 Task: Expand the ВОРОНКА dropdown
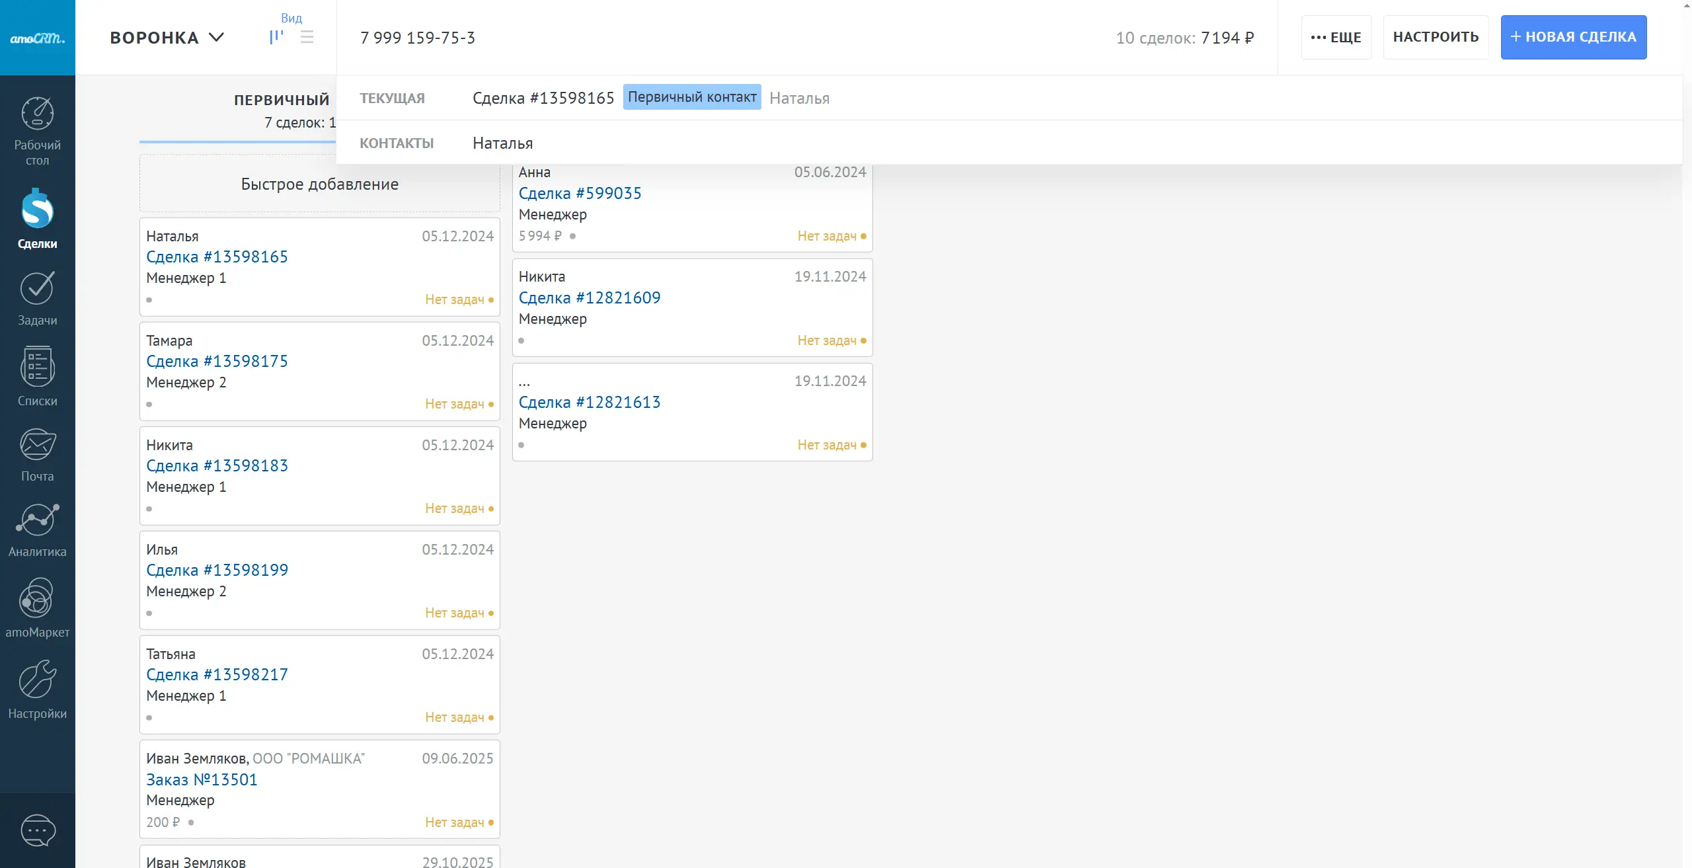167,38
